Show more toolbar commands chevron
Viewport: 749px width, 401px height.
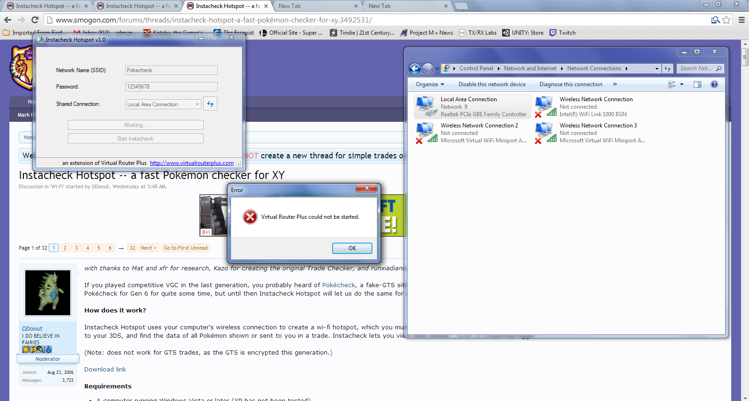(615, 84)
